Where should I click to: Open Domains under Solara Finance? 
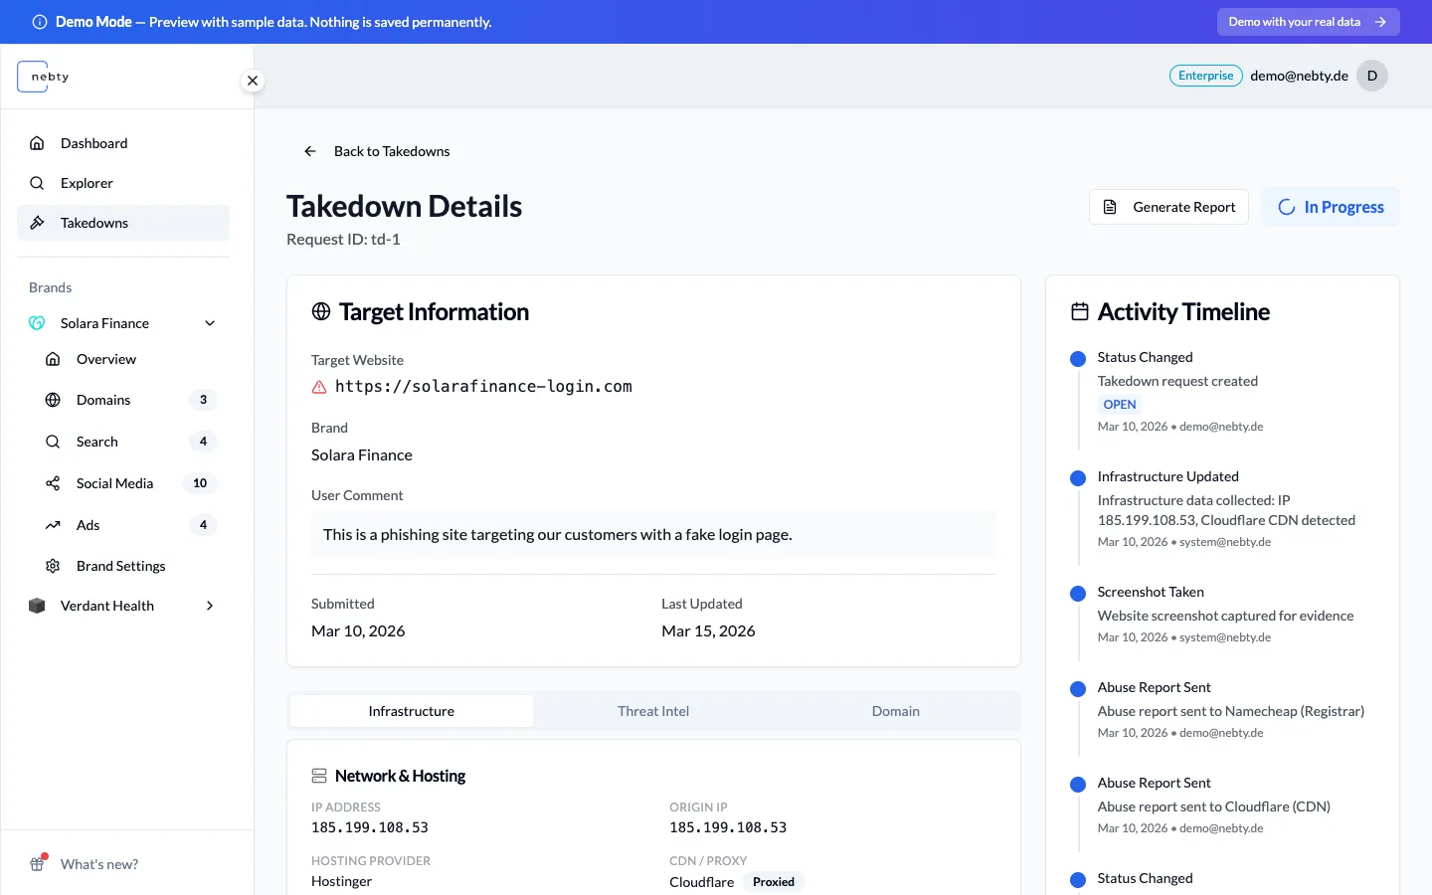[x=131, y=400]
